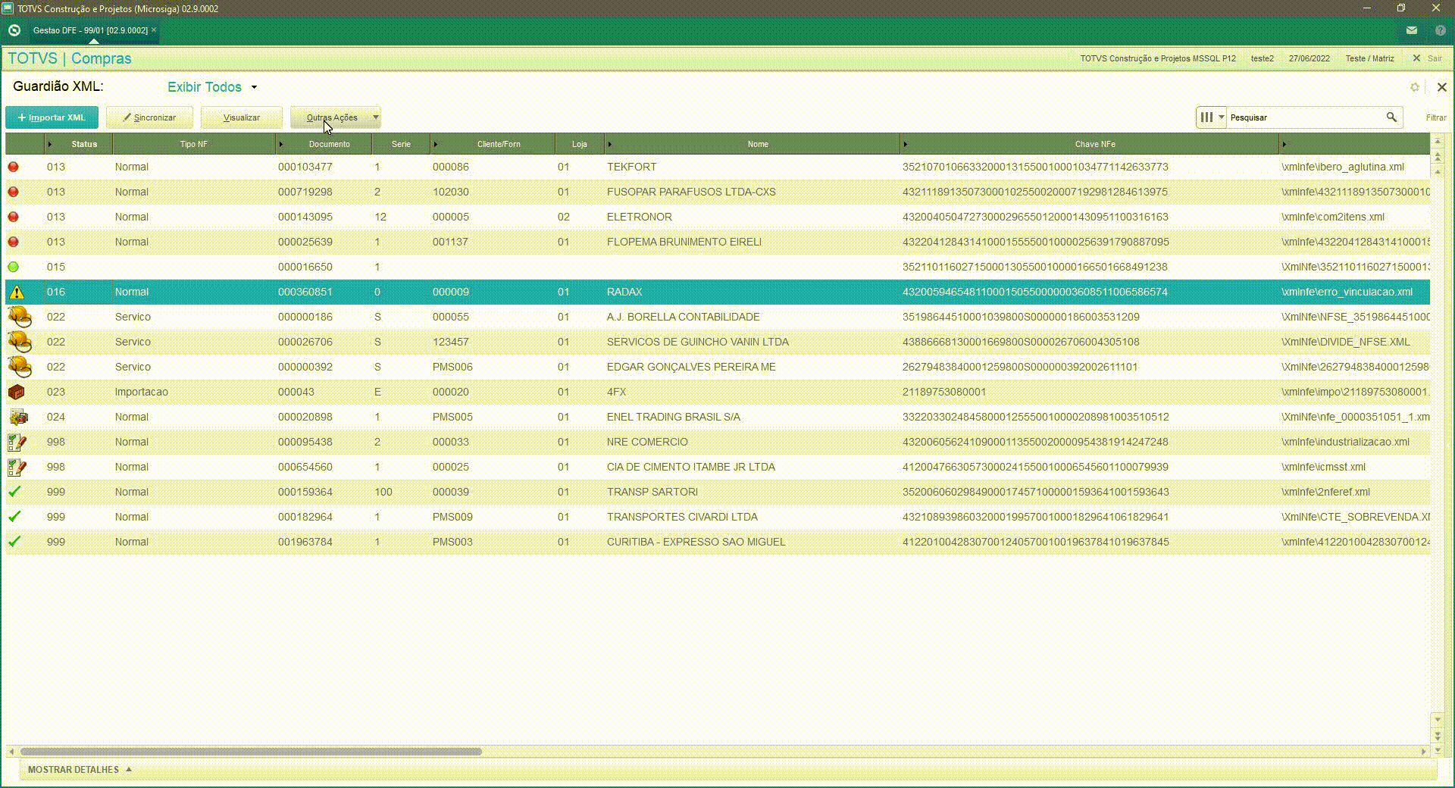This screenshot has height=788, width=1455.
Task: Click the green checkmark for TRANSPORTES CIVARDI row
Action: pos(14,517)
